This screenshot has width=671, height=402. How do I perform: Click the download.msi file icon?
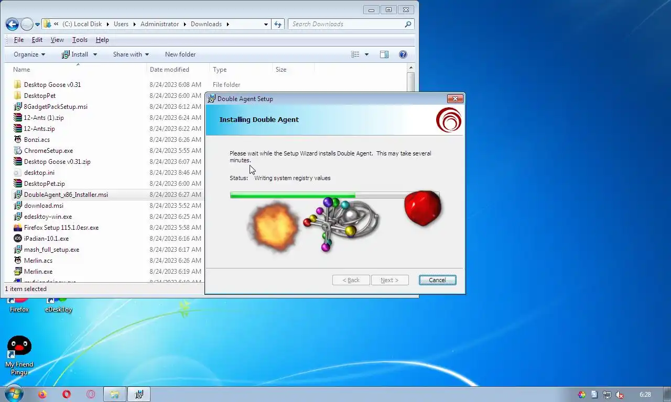(17, 205)
